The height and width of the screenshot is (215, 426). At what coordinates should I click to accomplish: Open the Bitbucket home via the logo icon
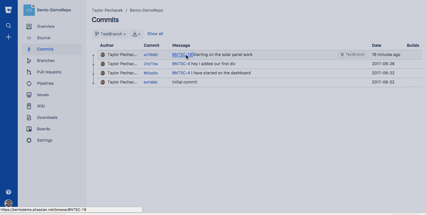[x=8, y=9]
